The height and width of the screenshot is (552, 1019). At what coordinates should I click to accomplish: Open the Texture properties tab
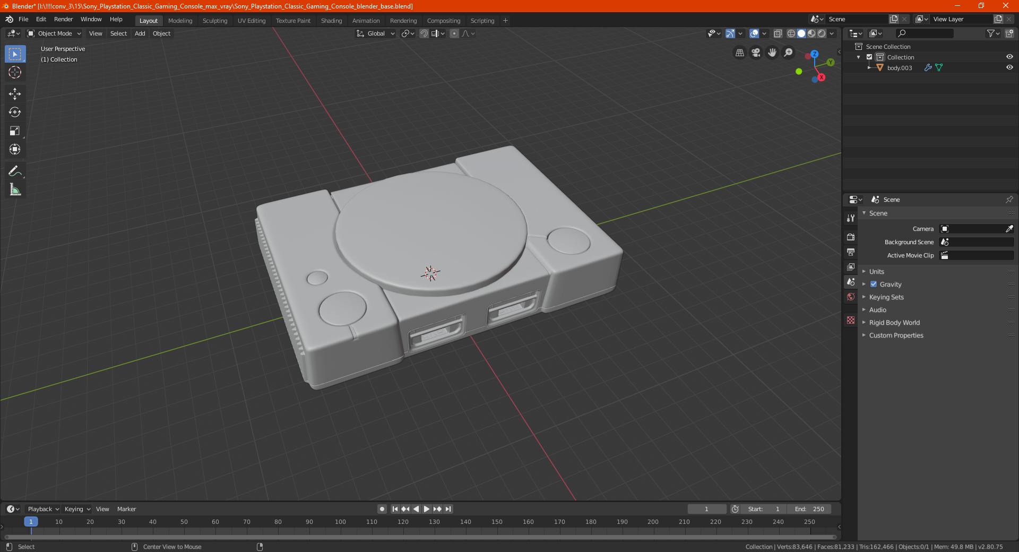tap(851, 320)
